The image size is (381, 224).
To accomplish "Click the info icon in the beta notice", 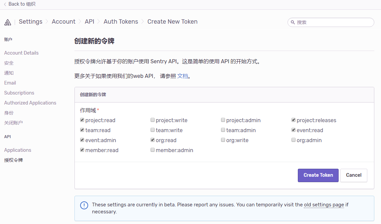I will coord(84,205).
